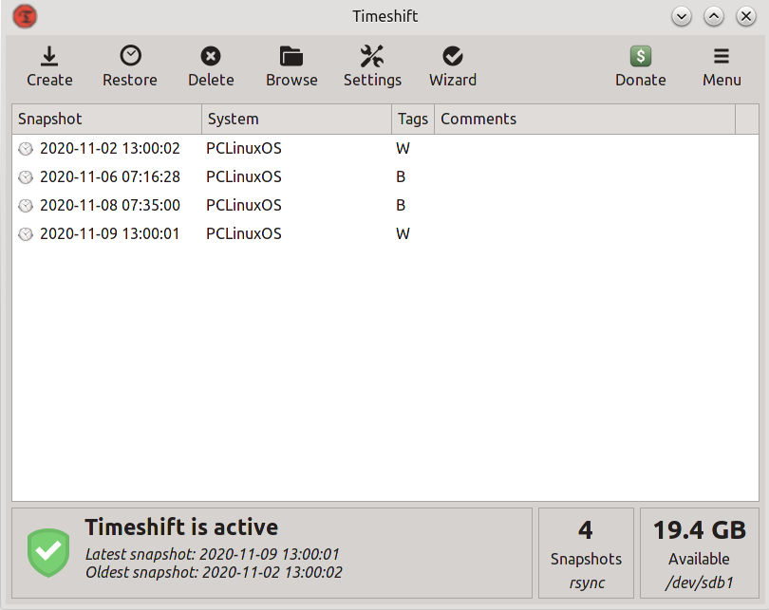769x610 pixels.
Task: Click the Create snapshot toolbar icon
Action: tap(49, 56)
